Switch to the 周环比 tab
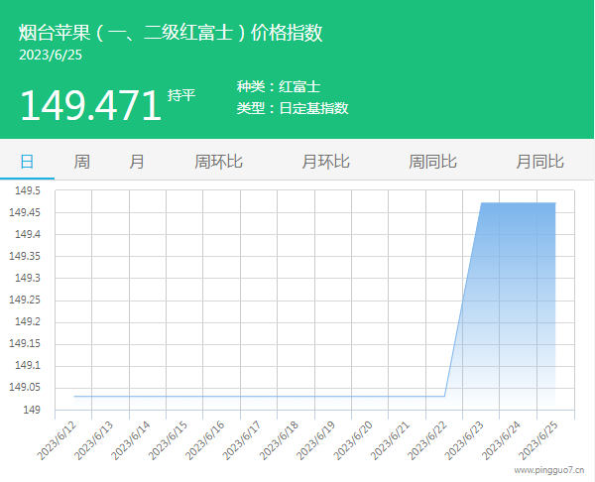 [x=218, y=161]
